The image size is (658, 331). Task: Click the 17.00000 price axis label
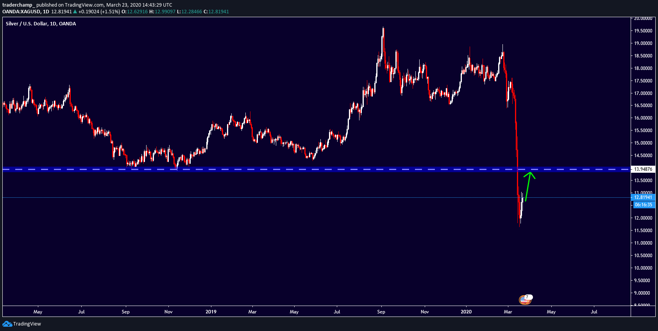click(x=643, y=93)
